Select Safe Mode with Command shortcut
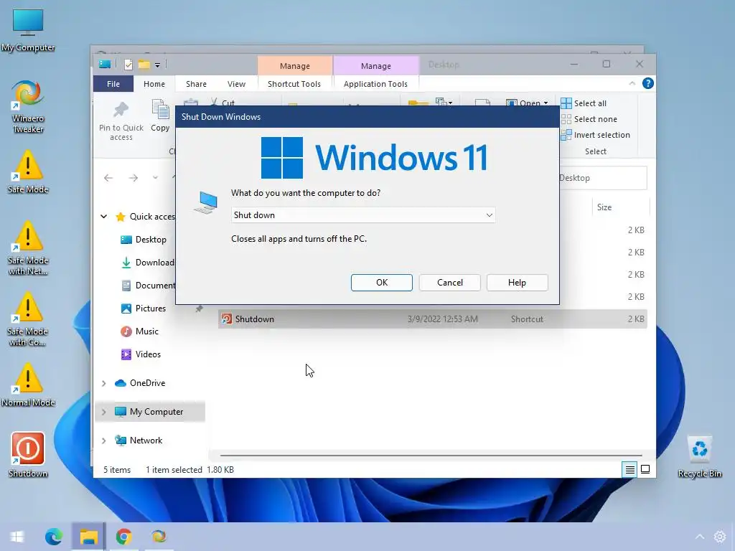Viewport: 735px width, 551px height. coord(28,319)
